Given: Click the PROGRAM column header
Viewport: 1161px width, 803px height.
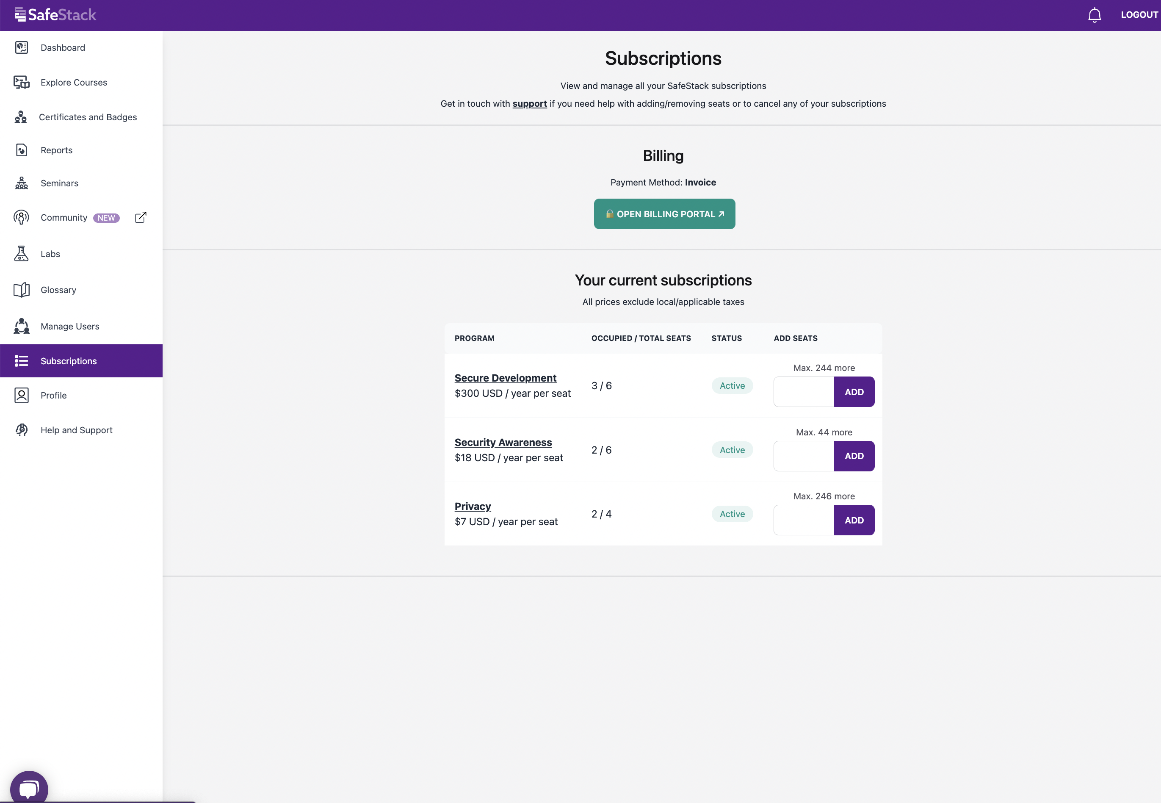Looking at the screenshot, I should pos(474,338).
